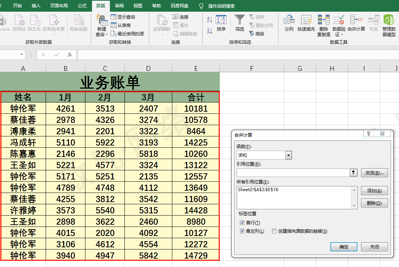Click the 合并计算 ribbon icon
This screenshot has height=267, width=399.
[x=356, y=20]
